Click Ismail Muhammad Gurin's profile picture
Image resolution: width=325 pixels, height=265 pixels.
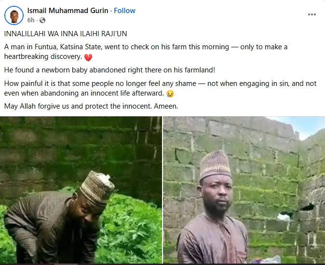pyautogui.click(x=14, y=16)
